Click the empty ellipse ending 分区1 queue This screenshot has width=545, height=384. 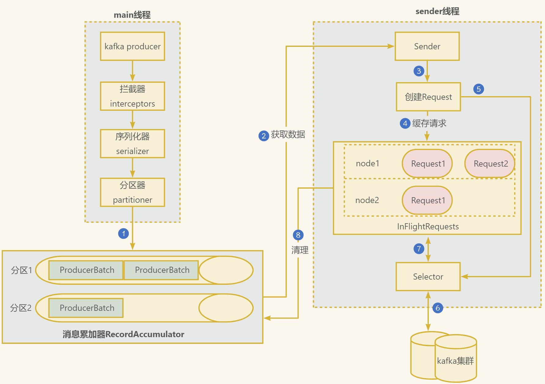(226, 270)
